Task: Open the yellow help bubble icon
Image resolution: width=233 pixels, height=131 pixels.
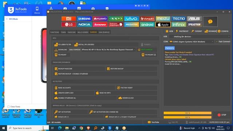Action: pos(210,22)
